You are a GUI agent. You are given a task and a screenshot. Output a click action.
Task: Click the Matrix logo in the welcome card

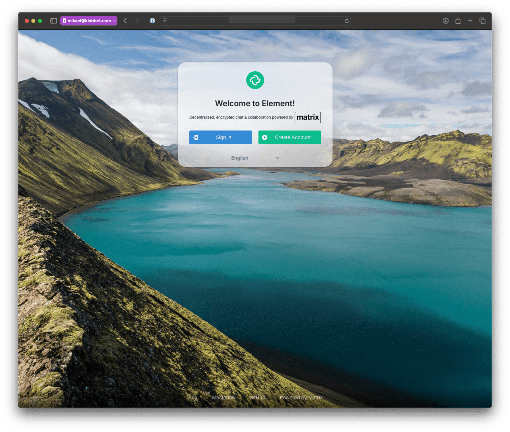[x=307, y=118]
